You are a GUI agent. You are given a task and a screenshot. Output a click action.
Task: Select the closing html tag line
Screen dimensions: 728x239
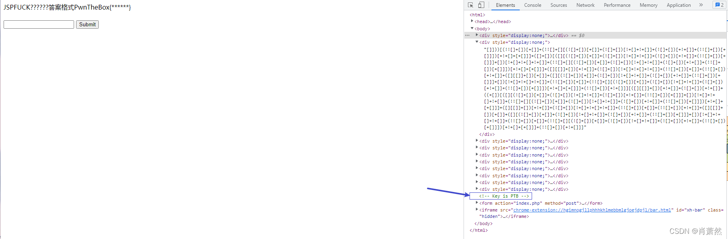(478, 230)
